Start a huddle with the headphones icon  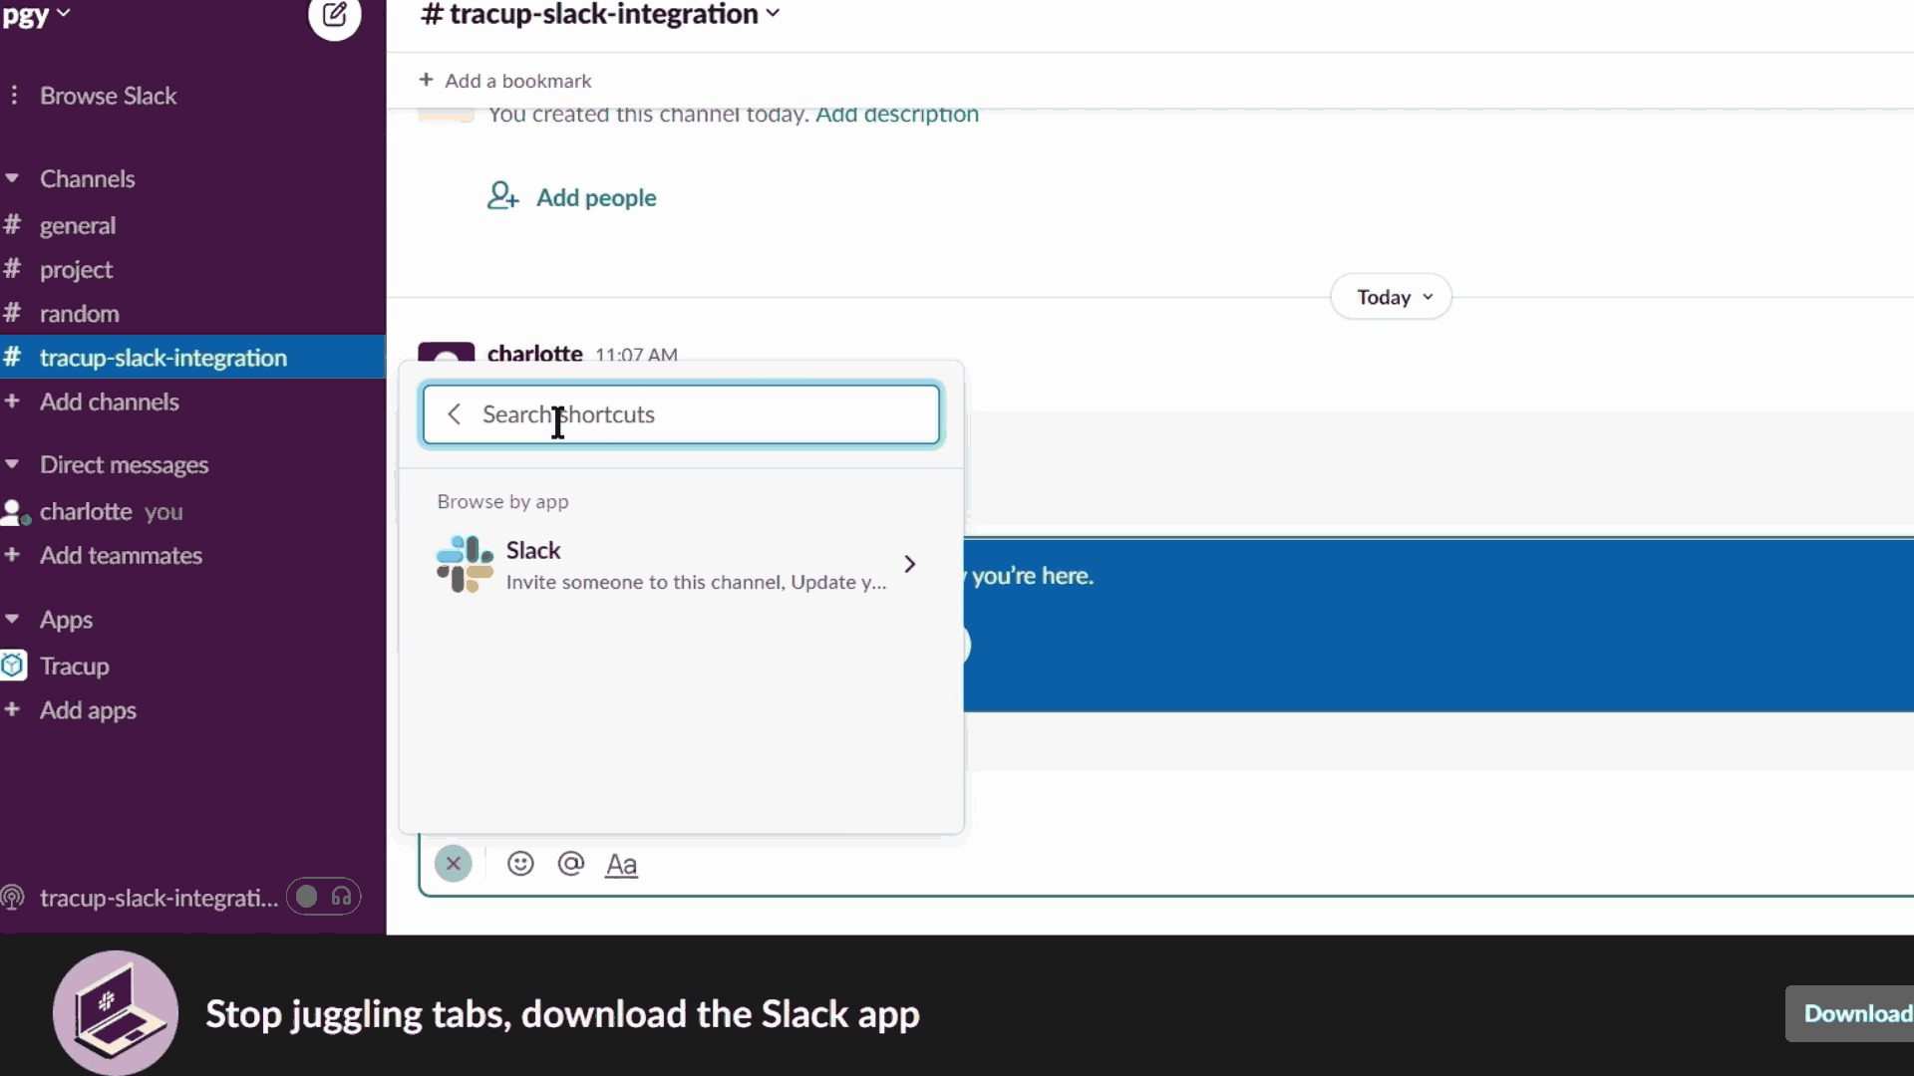[341, 896]
